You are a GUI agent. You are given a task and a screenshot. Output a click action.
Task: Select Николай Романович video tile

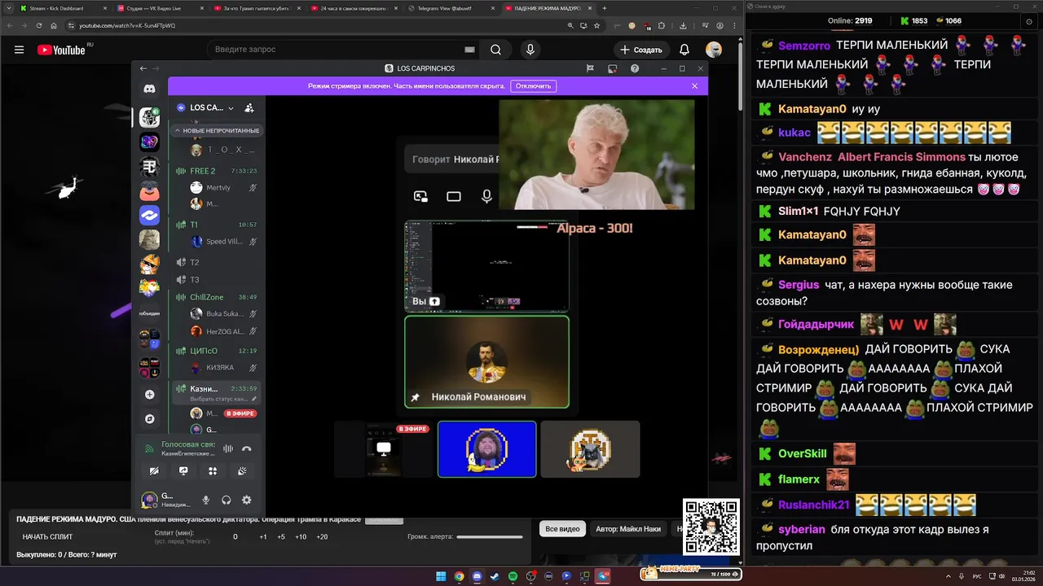pos(486,361)
